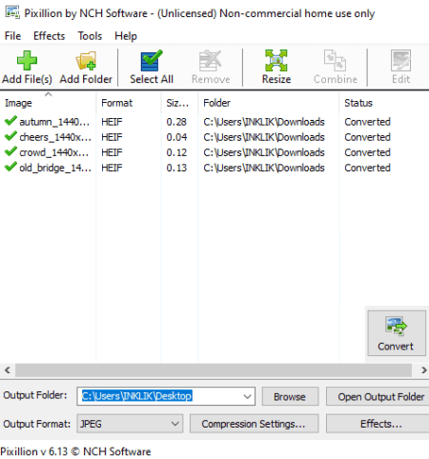Open the File menu

pos(12,36)
